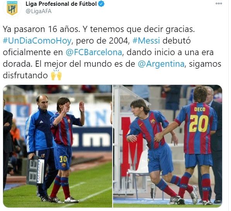Click the substitution board held by the official
The height and width of the screenshot is (211, 231).
pyautogui.click(x=36, y=170)
